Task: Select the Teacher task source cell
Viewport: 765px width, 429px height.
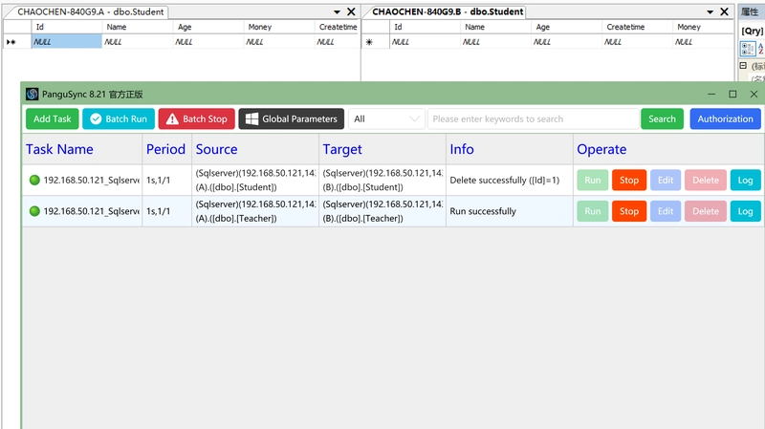Action: tap(255, 211)
